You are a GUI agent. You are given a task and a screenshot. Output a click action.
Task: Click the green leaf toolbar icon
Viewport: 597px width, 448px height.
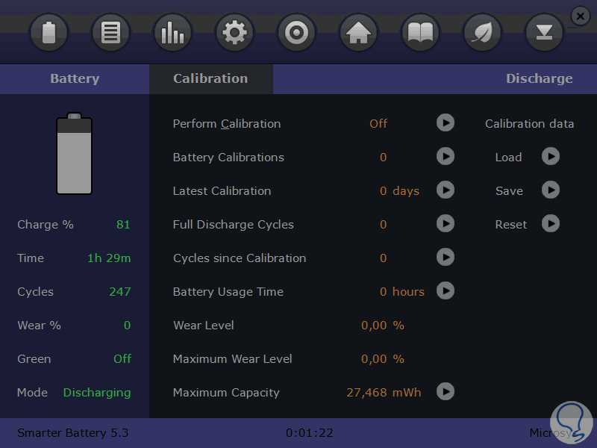482,33
